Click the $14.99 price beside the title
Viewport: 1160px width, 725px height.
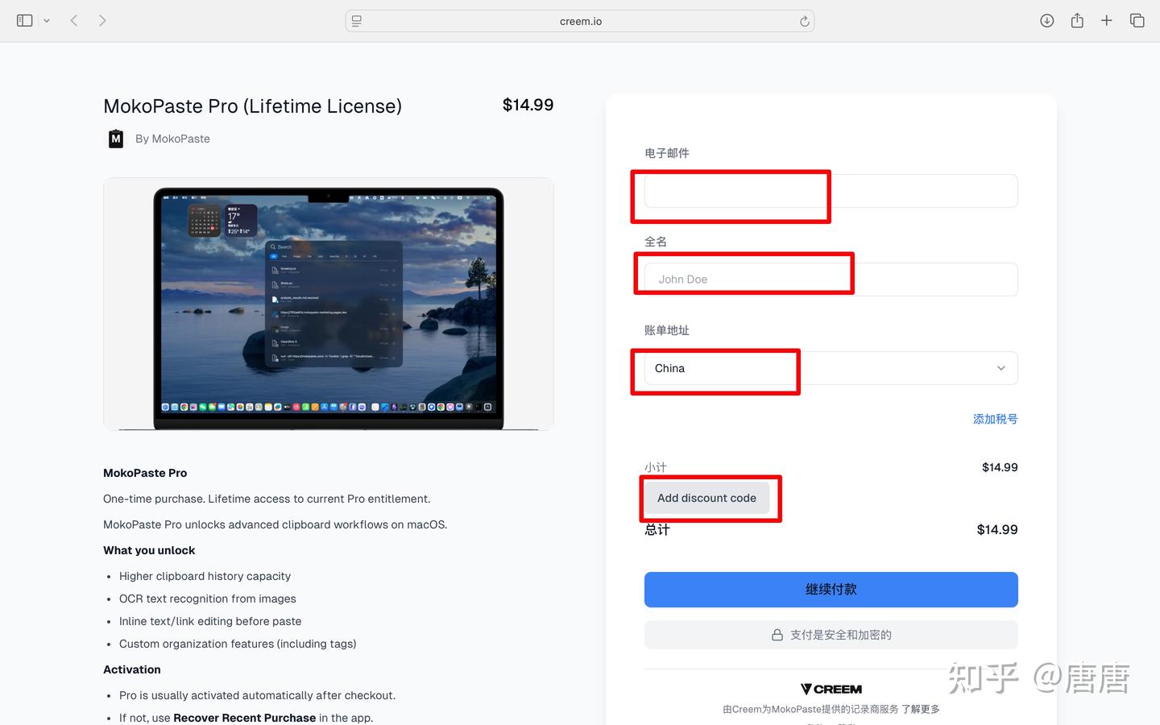(x=528, y=105)
